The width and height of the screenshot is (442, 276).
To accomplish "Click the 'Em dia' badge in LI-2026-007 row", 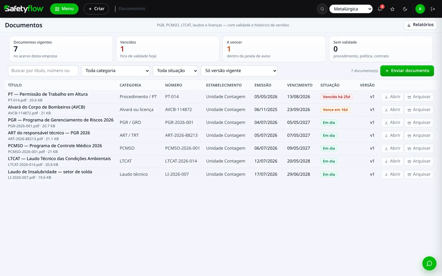I will click(x=329, y=174).
